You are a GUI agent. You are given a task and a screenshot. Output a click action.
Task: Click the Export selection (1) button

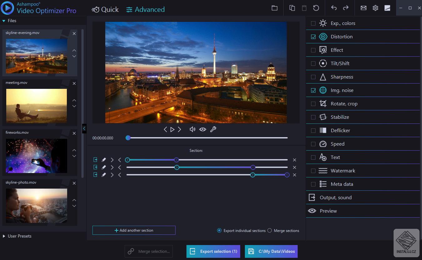tap(213, 251)
